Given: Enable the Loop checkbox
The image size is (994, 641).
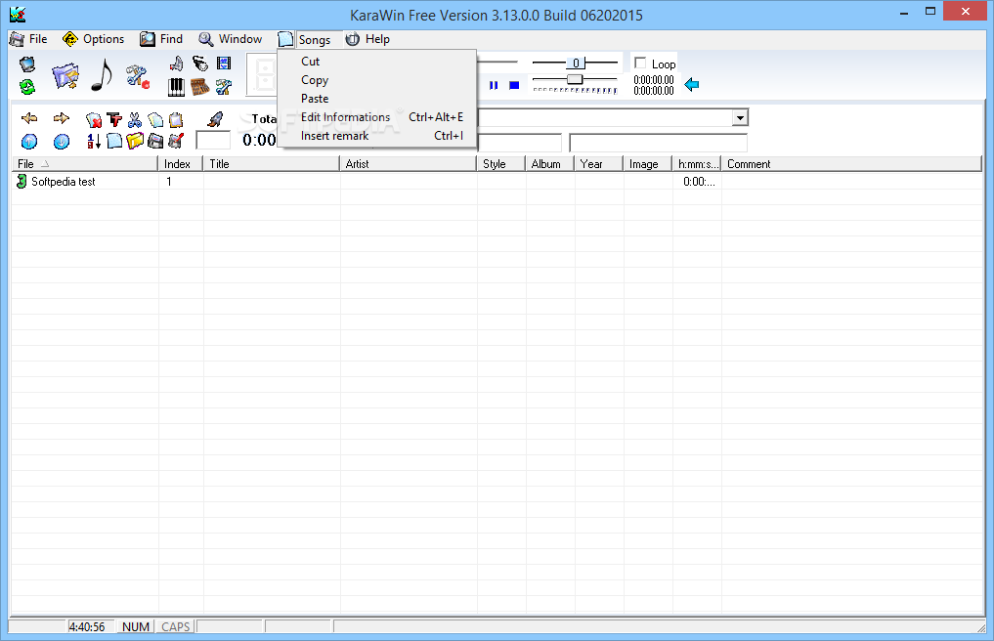Looking at the screenshot, I should [640, 64].
